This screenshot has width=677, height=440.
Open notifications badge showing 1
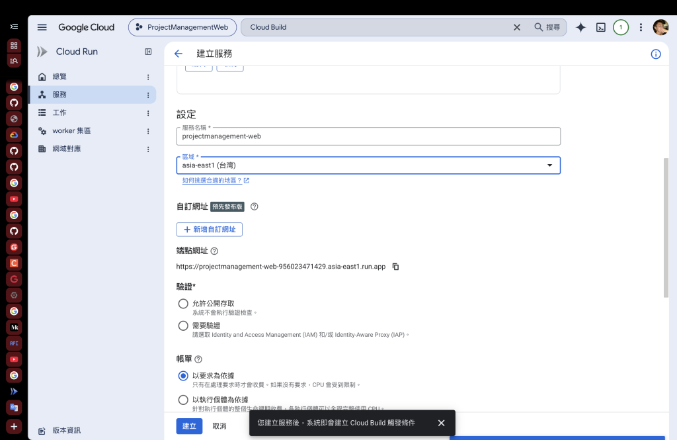pos(621,27)
